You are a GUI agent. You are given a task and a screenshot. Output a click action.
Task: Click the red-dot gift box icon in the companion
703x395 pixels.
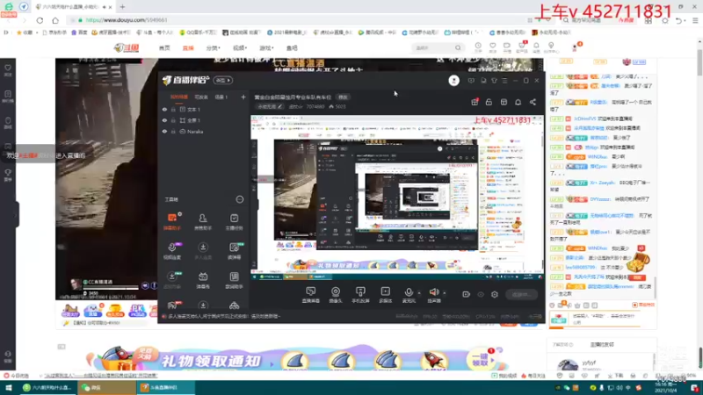coord(475,102)
